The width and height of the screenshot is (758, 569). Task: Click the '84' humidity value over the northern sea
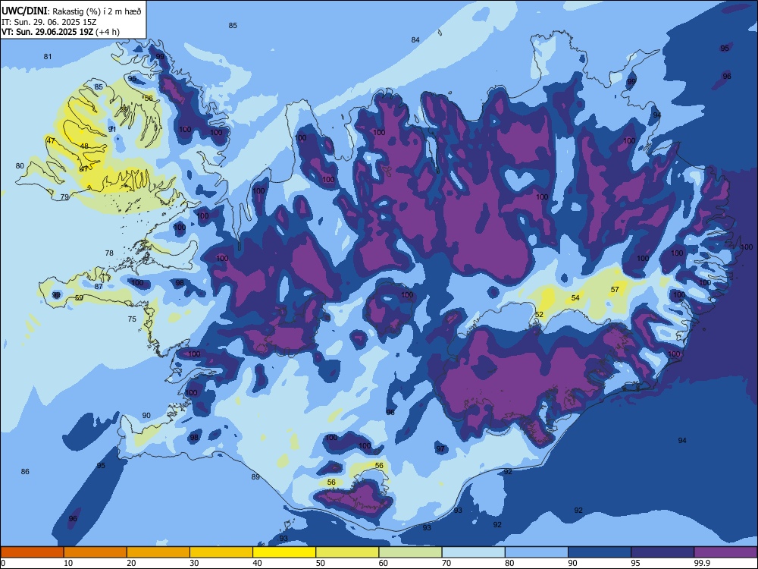[415, 39]
